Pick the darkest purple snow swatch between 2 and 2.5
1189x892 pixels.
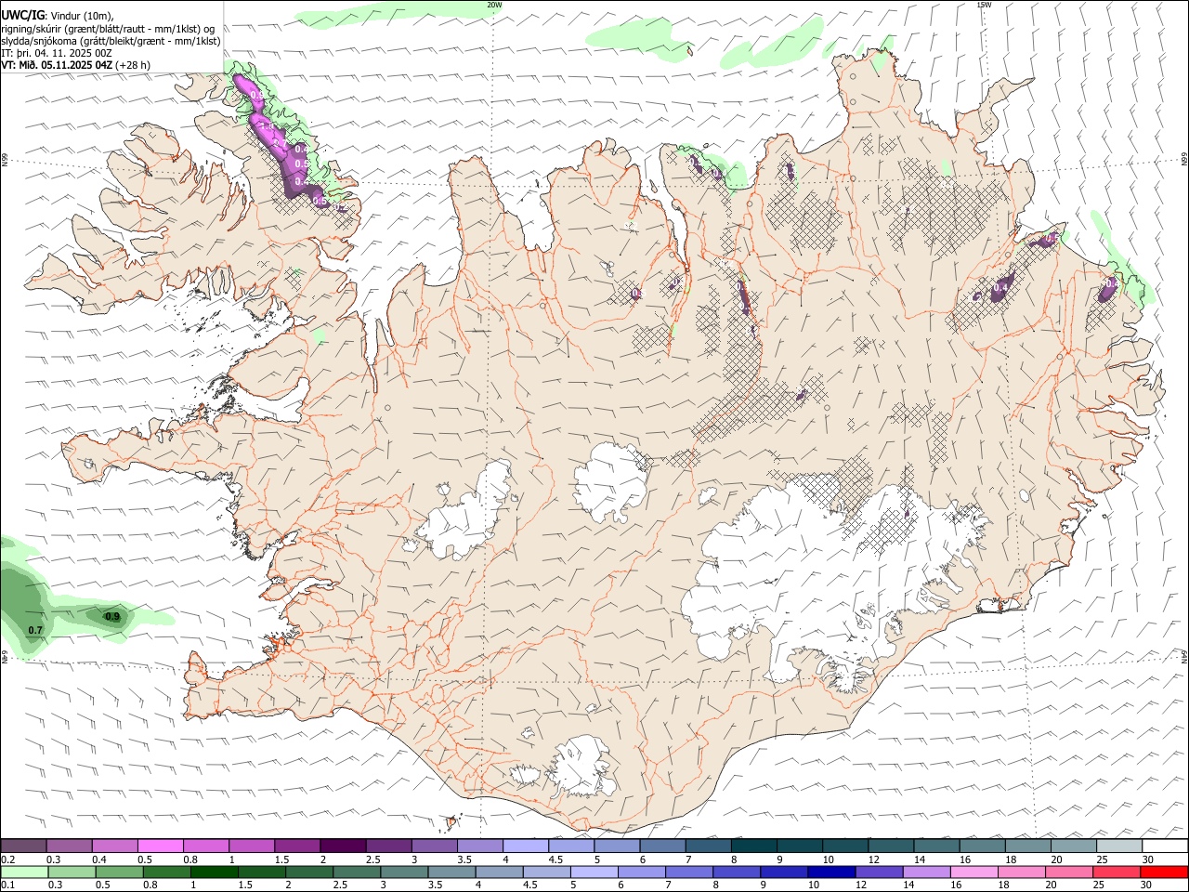pos(343,846)
